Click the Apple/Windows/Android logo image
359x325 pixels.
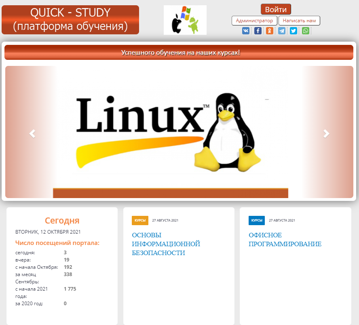(185, 20)
